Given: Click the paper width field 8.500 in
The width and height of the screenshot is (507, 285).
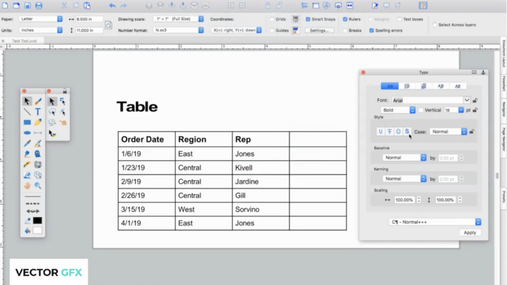Looking at the screenshot, I should tap(89, 19).
